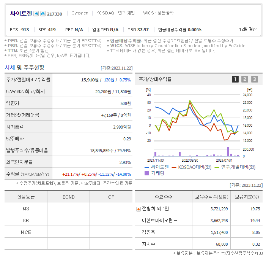Image resolution: width=266 pixels, height=256 pixels.
Task: Click the CP column header
Action: 111,197
